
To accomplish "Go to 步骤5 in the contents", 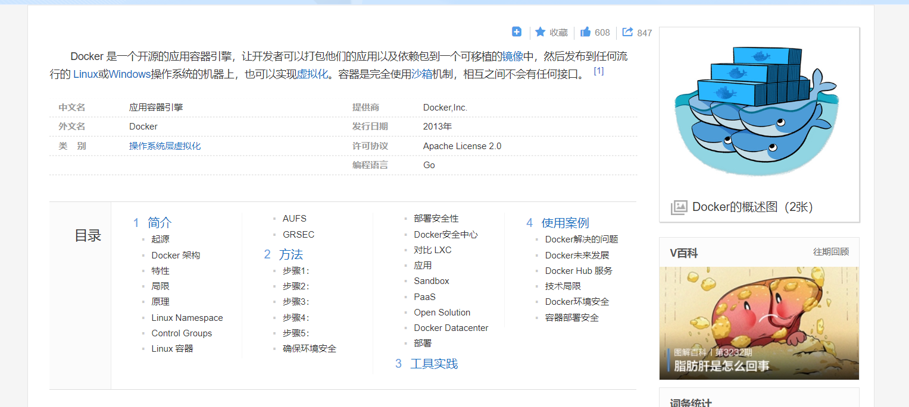I will point(296,333).
